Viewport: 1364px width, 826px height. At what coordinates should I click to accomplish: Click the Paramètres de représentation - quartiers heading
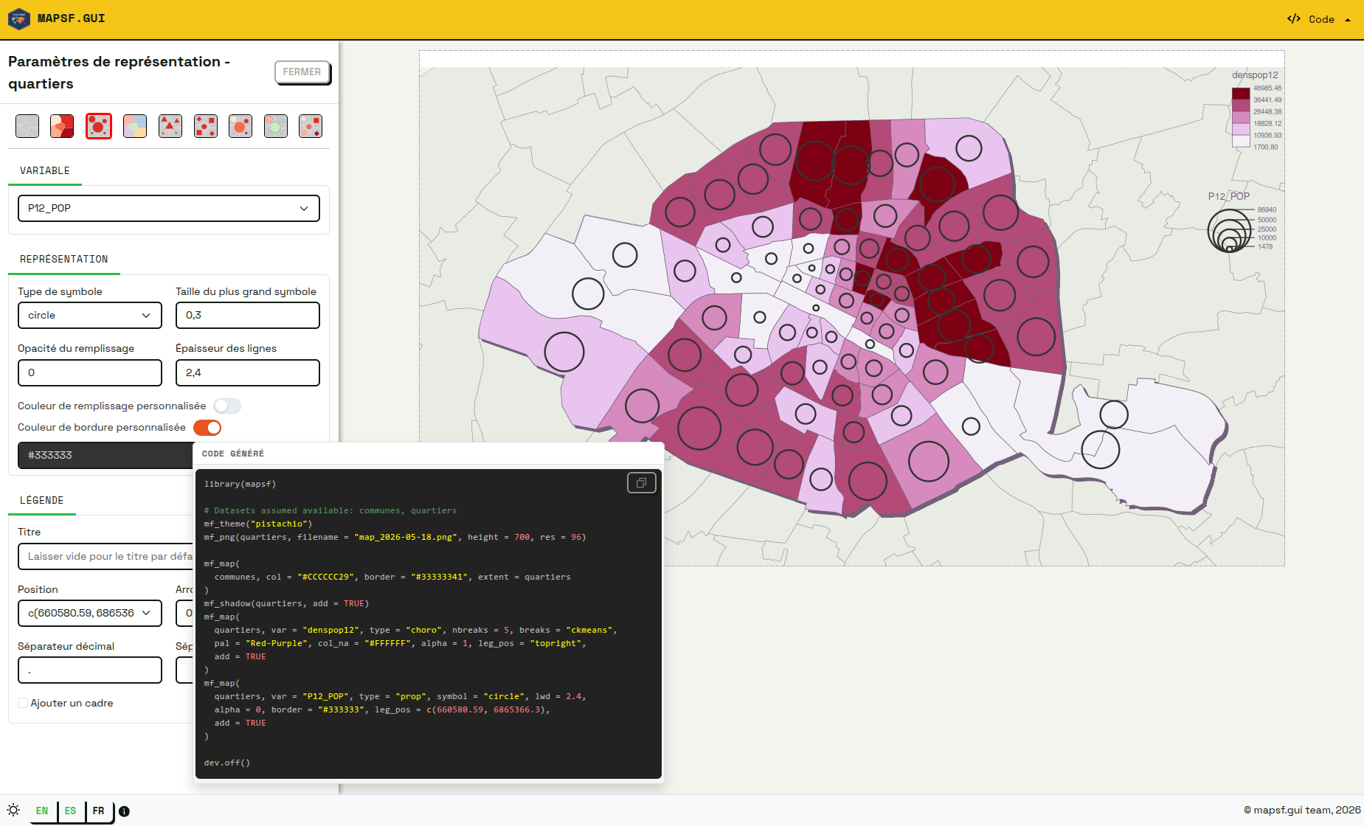[119, 72]
